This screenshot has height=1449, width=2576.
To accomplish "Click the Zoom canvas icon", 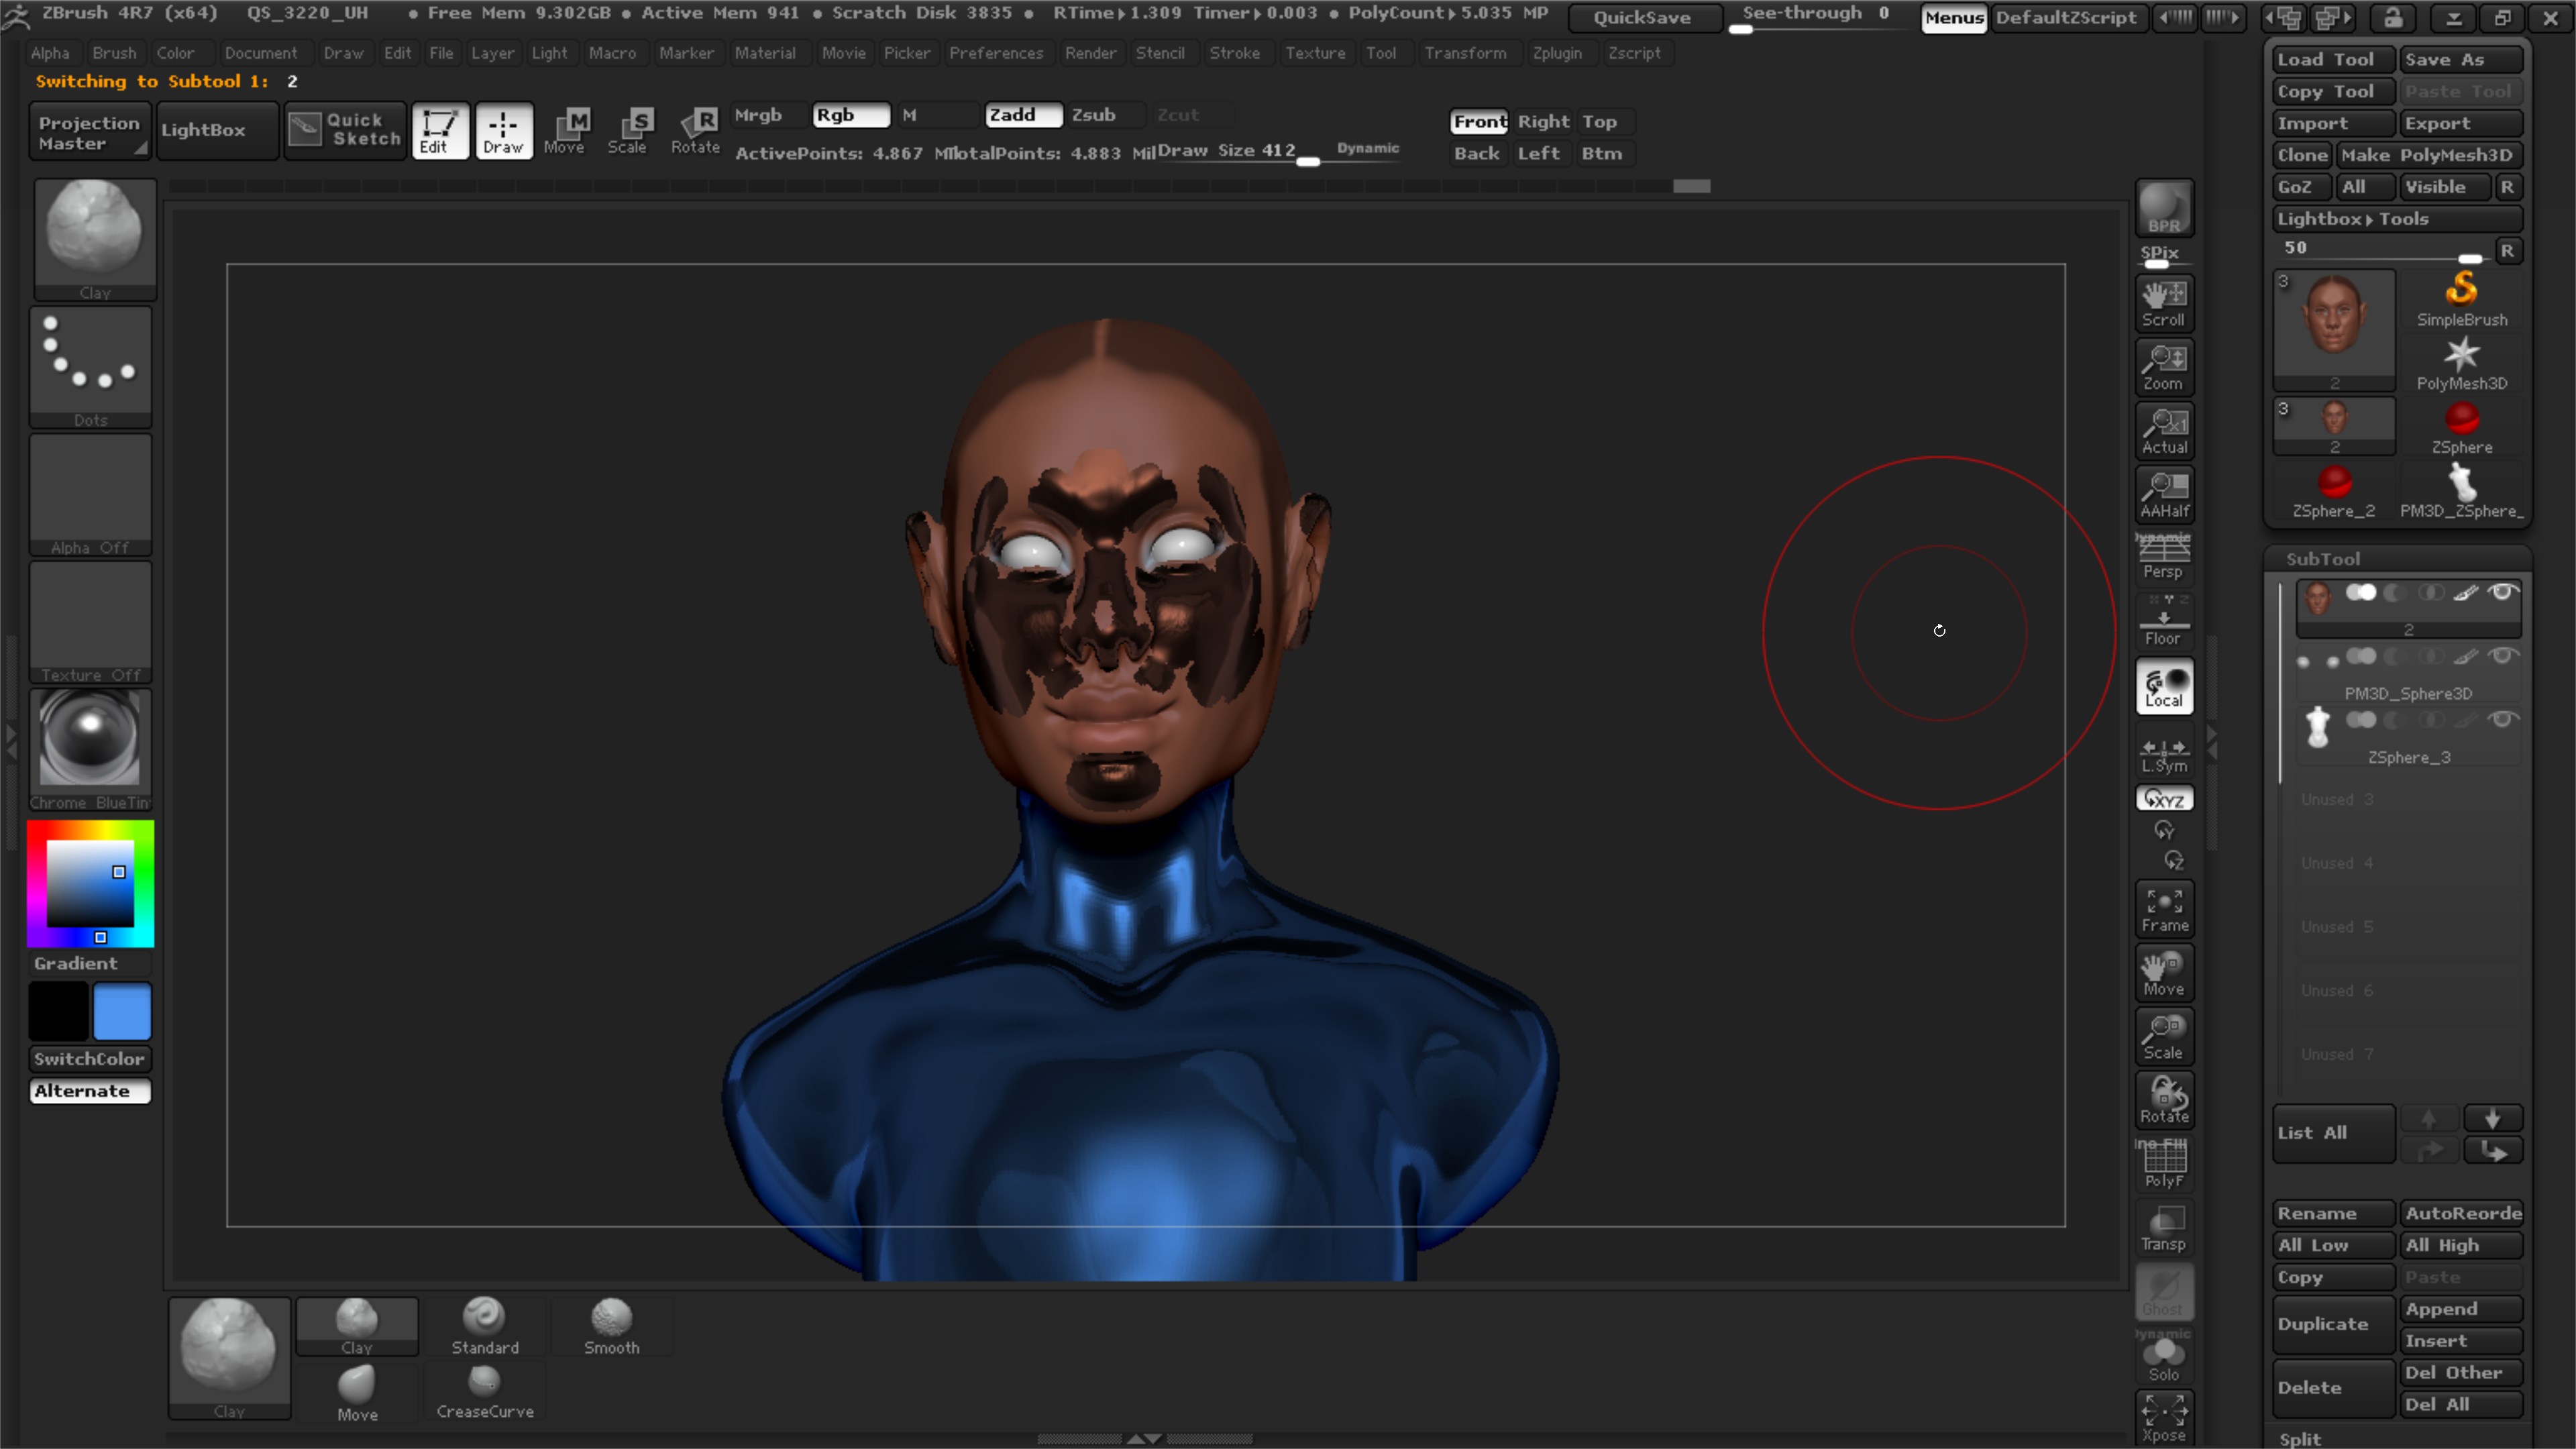I will (2164, 367).
